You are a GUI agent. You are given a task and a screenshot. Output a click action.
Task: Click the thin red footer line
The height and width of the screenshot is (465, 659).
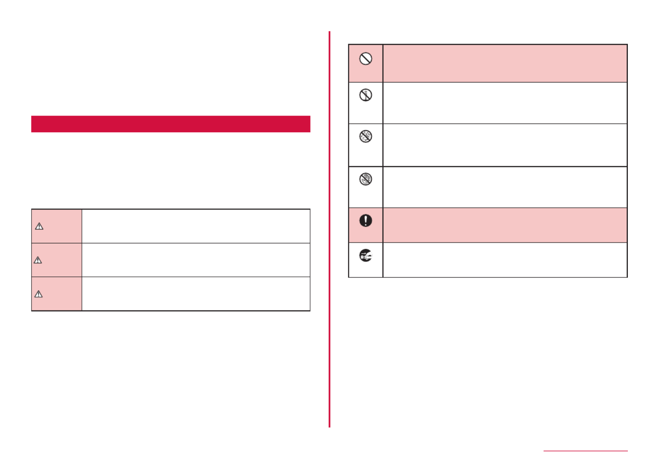pos(586,451)
